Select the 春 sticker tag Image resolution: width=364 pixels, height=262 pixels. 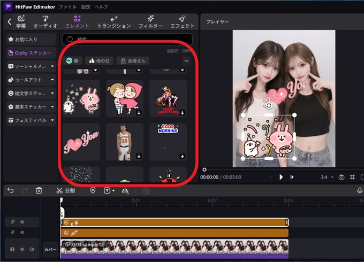(72, 61)
